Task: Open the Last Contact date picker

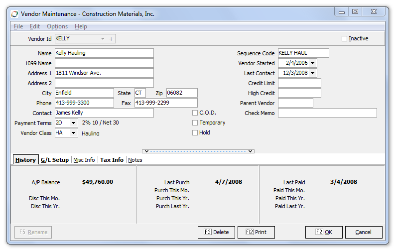Action: pyautogui.click(x=313, y=73)
